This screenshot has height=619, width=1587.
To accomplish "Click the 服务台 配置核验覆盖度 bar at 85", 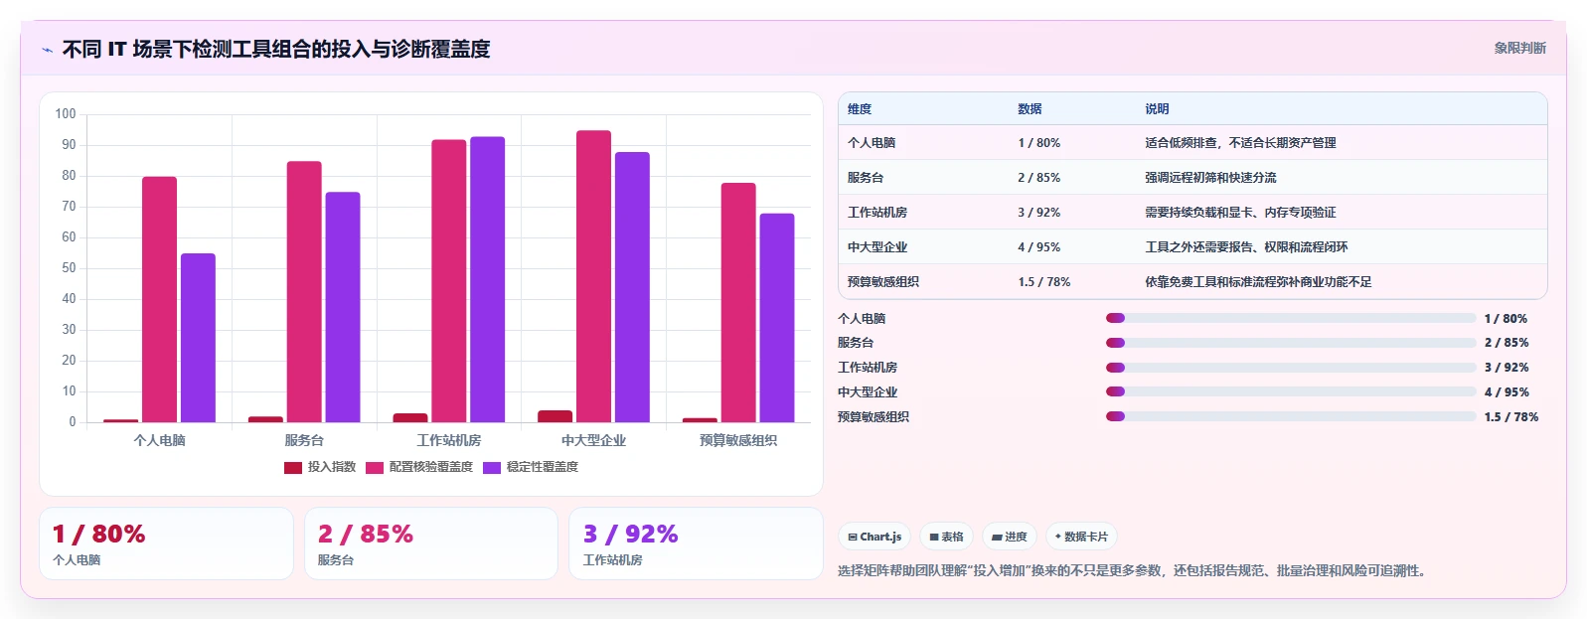I will 304,292.
